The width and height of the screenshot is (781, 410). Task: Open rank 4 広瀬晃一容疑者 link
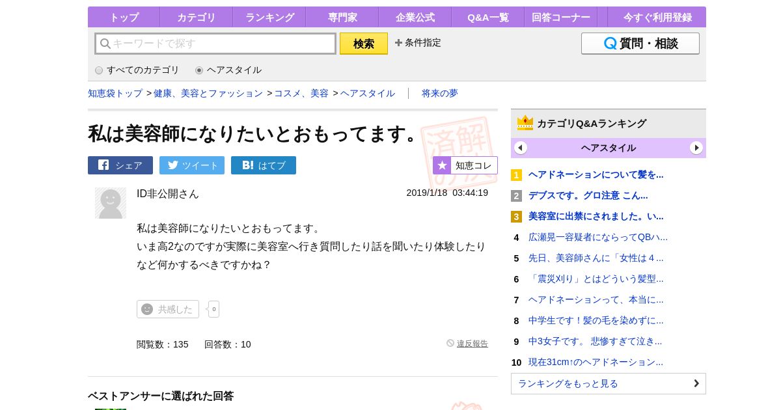click(x=598, y=237)
